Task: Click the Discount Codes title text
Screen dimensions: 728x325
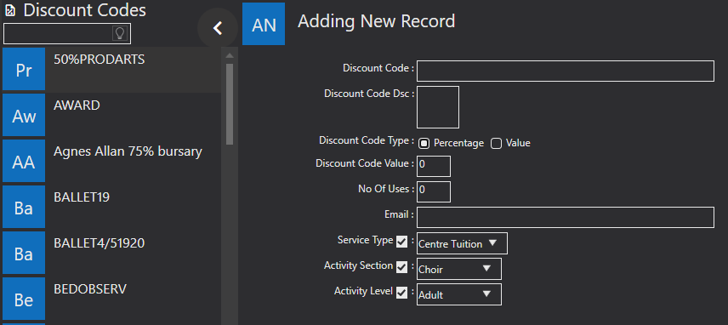Action: [x=84, y=10]
